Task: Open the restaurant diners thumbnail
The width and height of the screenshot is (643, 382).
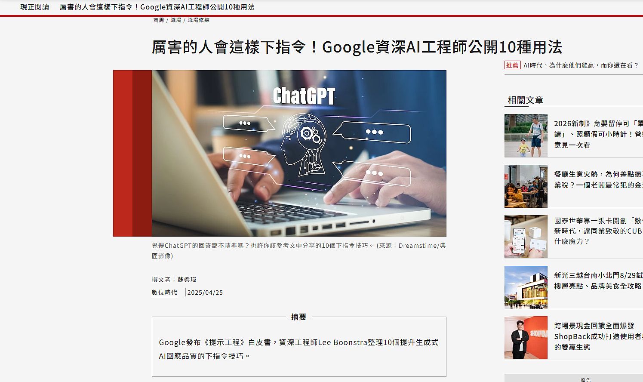Action: coord(526,186)
